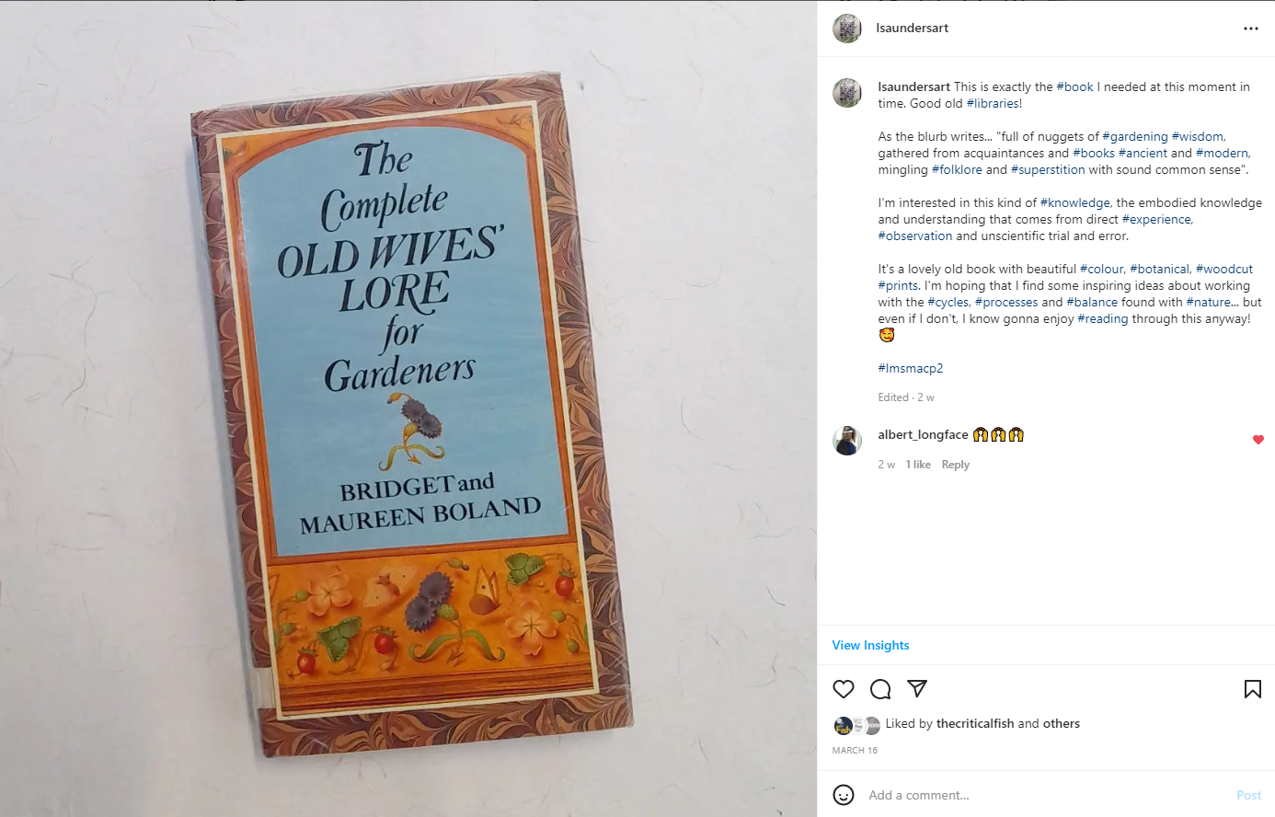Reply to albert_longface's comment

(956, 465)
